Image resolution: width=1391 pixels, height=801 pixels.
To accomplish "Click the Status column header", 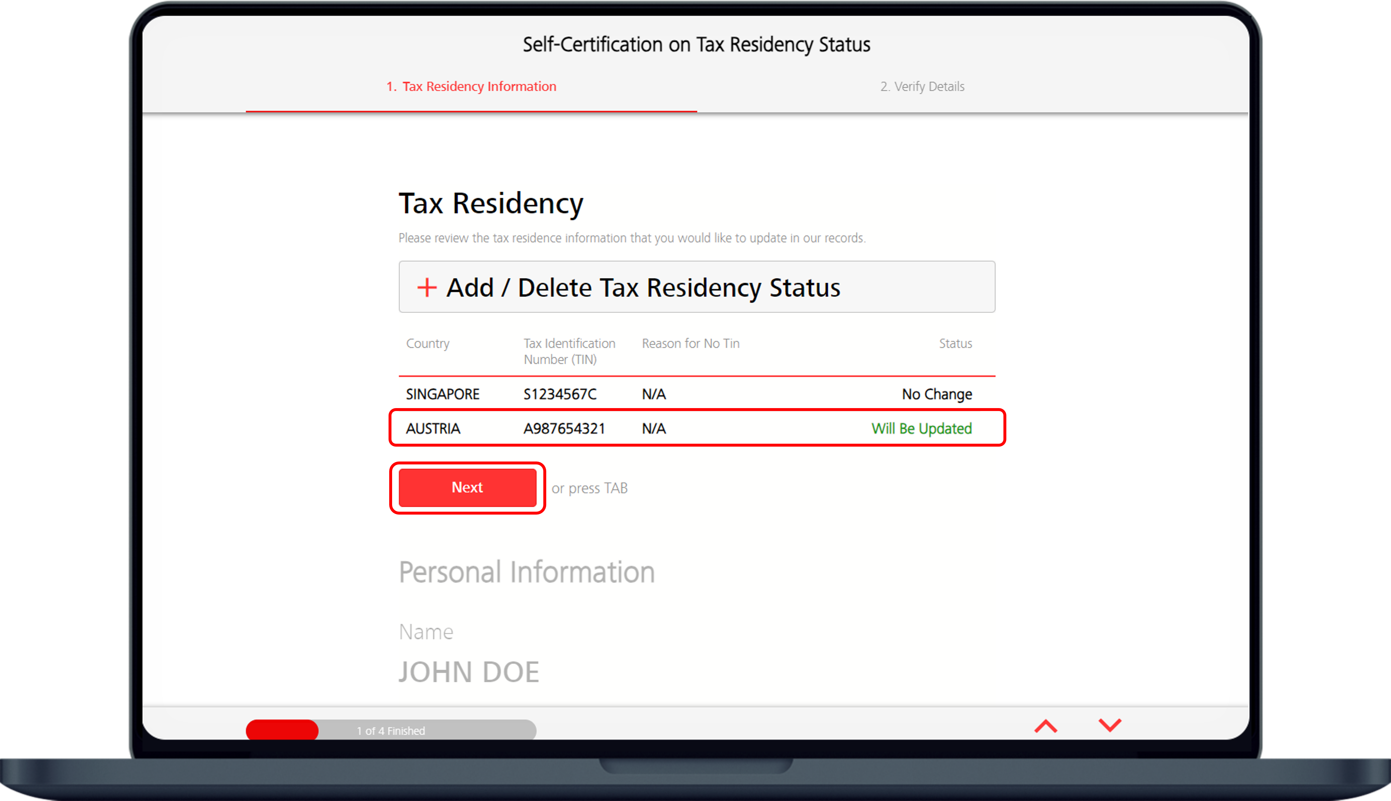I will pos(955,343).
